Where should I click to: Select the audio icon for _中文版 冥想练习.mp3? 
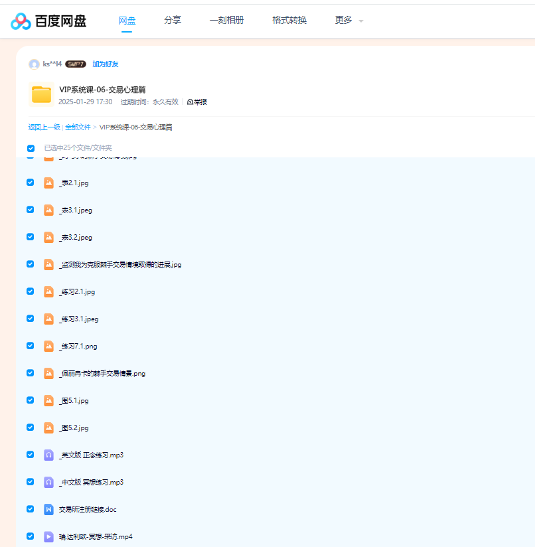click(48, 482)
